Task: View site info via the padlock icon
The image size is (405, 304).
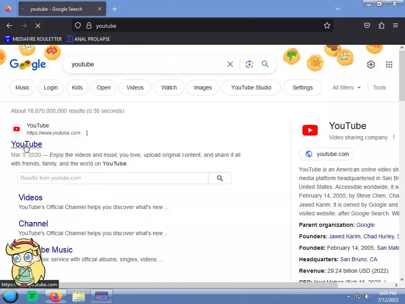Action: click(x=89, y=26)
